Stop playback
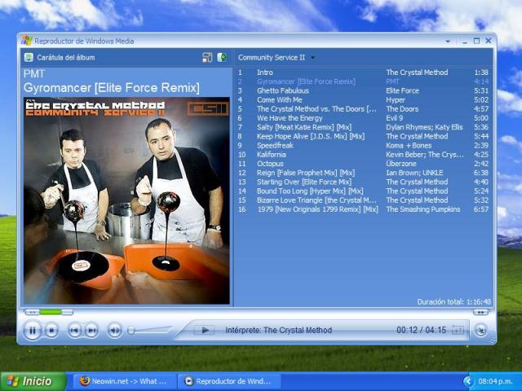Viewport: 522px width, 391px height. point(51,330)
